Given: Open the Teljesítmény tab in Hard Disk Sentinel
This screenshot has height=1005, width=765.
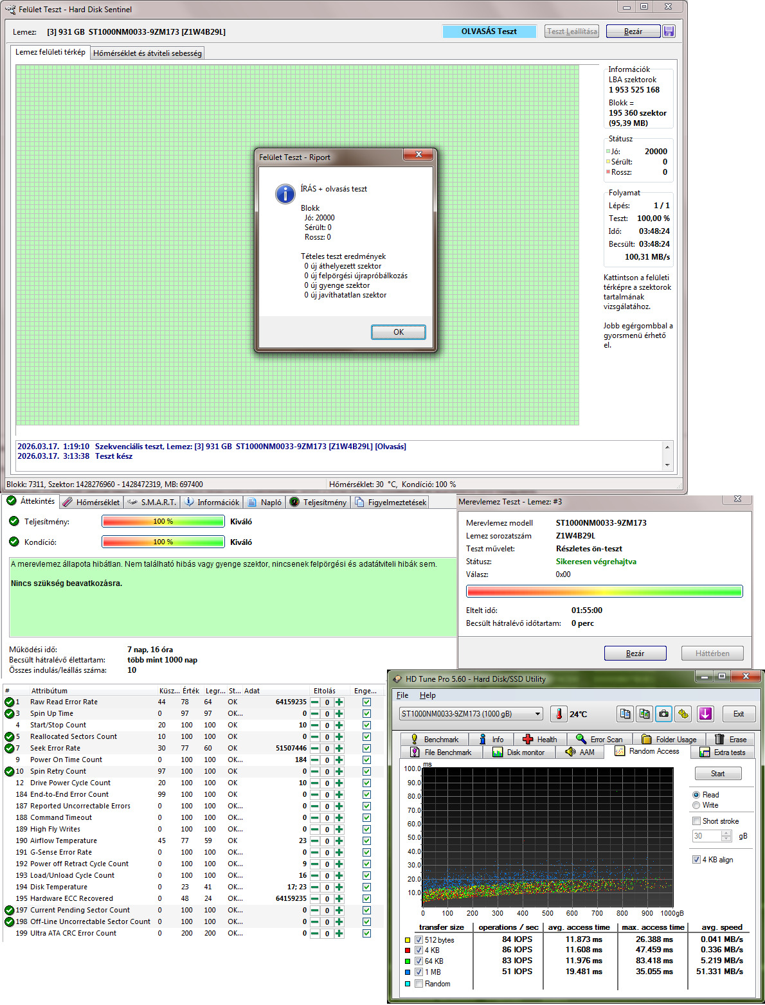Looking at the screenshot, I should pyautogui.click(x=318, y=503).
